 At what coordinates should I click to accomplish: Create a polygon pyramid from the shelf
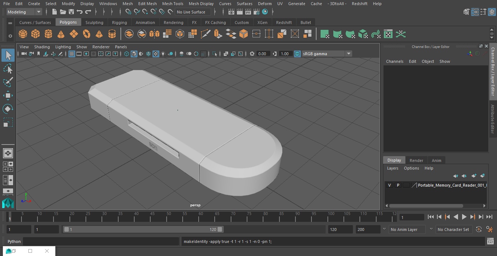pyautogui.click(x=99, y=34)
